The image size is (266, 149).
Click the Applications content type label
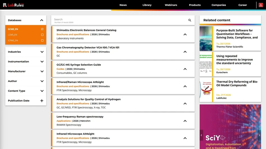point(64,121)
